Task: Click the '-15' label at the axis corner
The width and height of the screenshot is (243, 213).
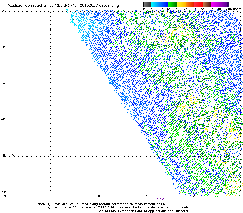Action: point(3,196)
